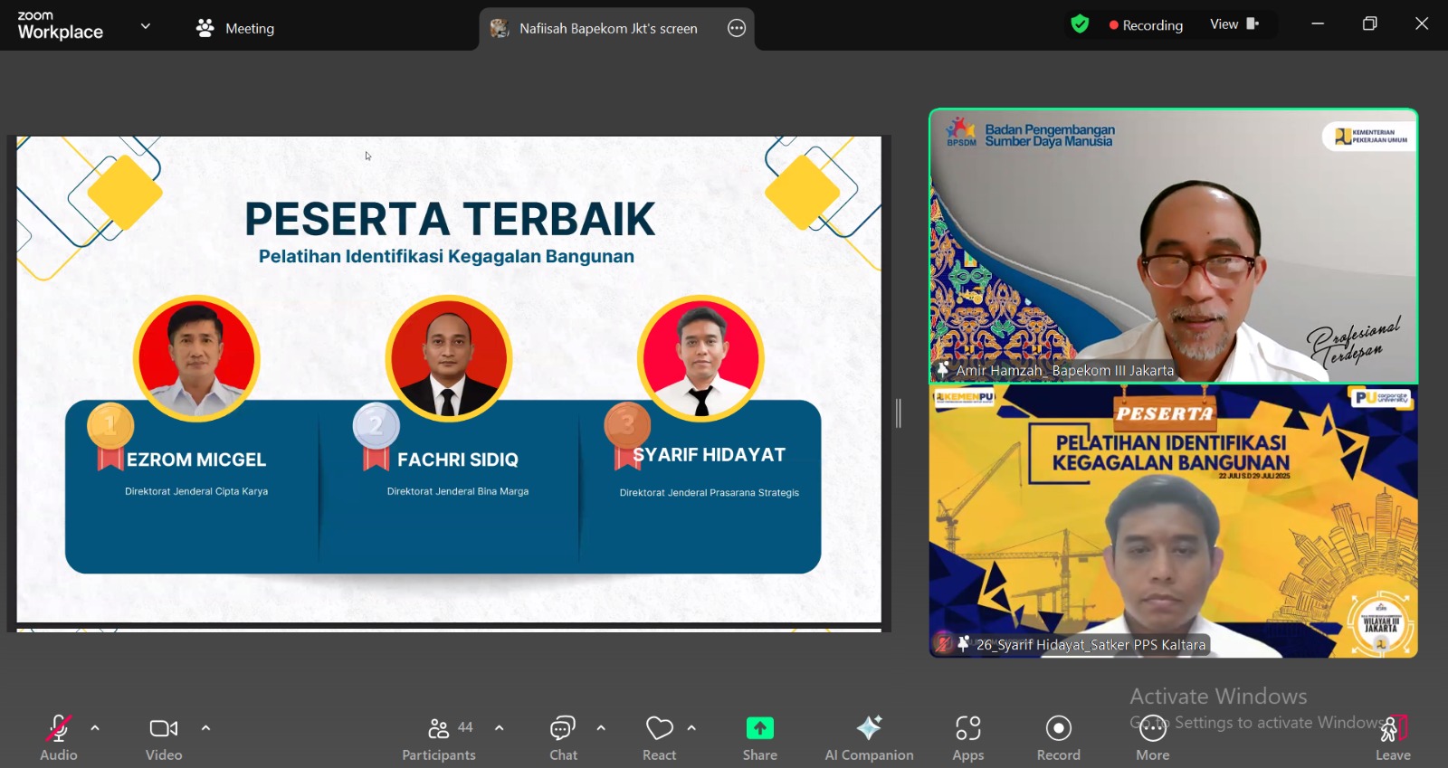Click 'Pelatihan Identifikasi Kegagalan Bangunan' subtitle
This screenshot has width=1448, height=768.
(x=446, y=256)
